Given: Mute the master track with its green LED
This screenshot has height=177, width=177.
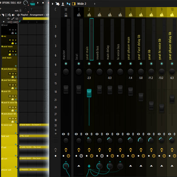Looking at the screenshot, I should tap(66, 64).
